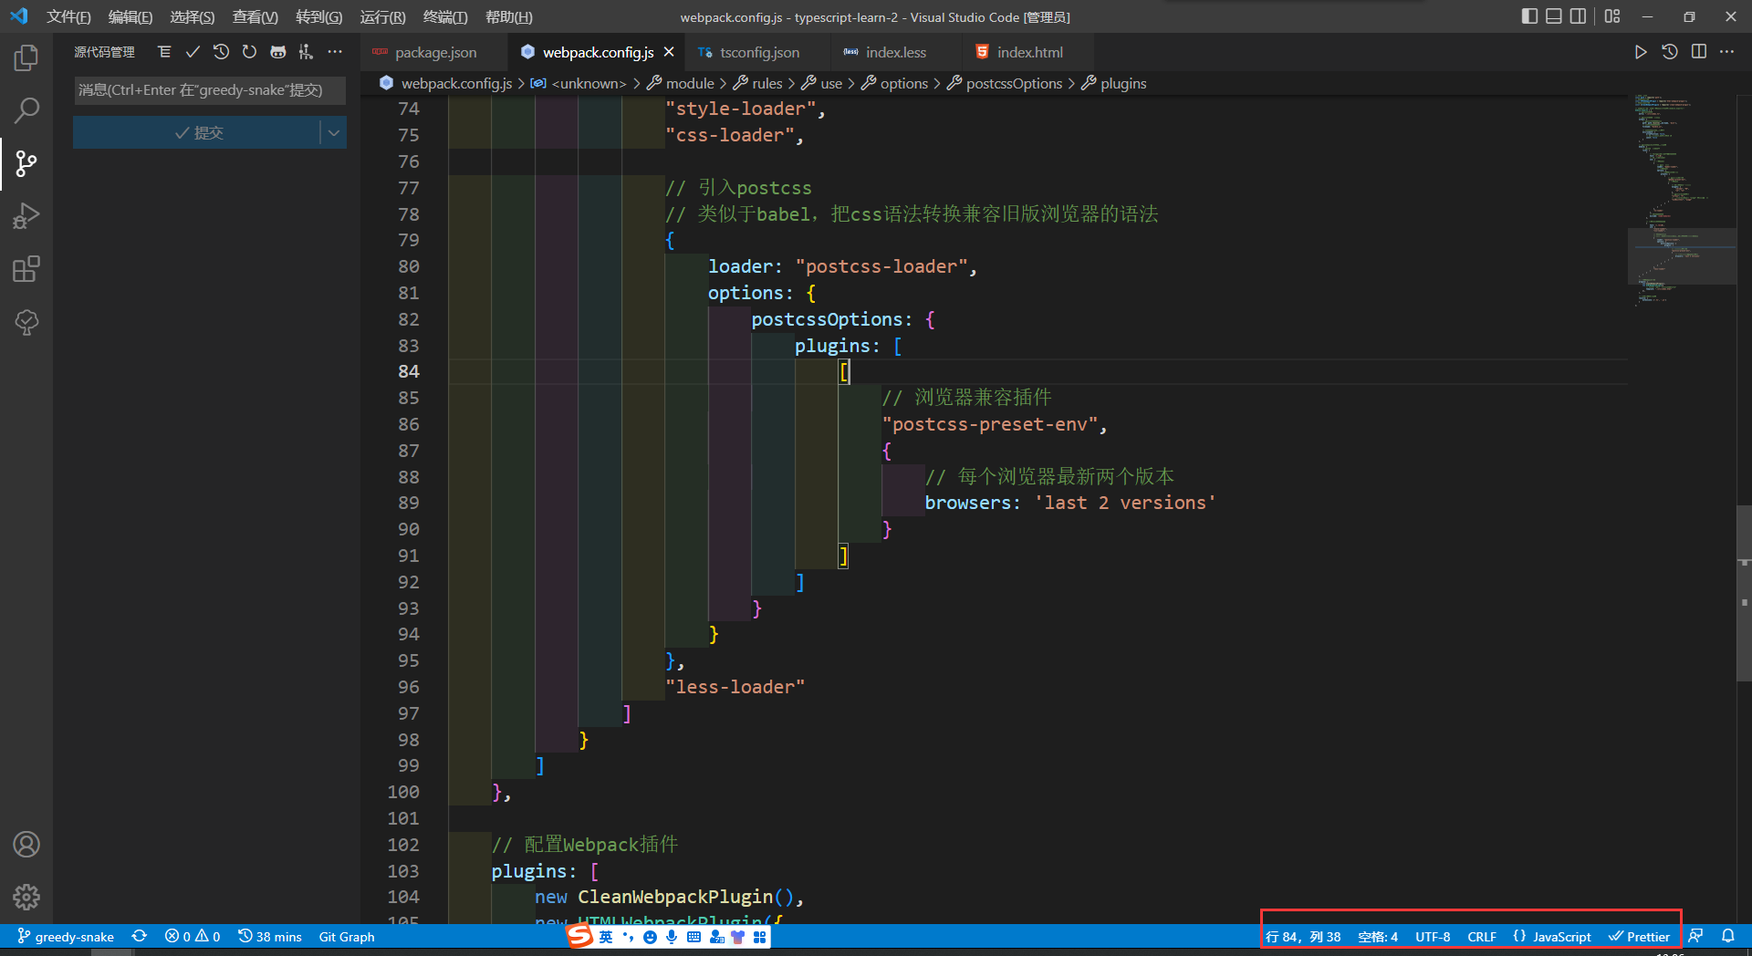Select the Source Control activity icon
Viewport: 1752px width, 956px height.
[26, 164]
